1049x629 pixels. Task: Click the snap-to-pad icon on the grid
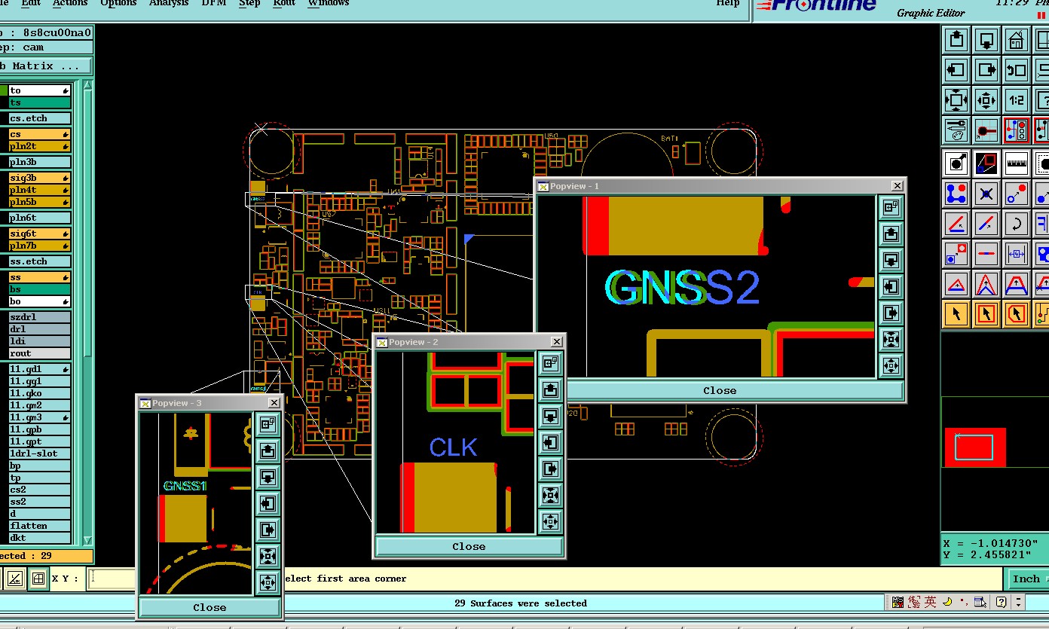tap(986, 130)
